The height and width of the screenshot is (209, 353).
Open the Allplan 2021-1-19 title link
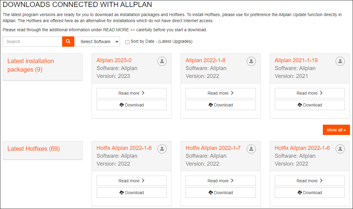click(296, 60)
